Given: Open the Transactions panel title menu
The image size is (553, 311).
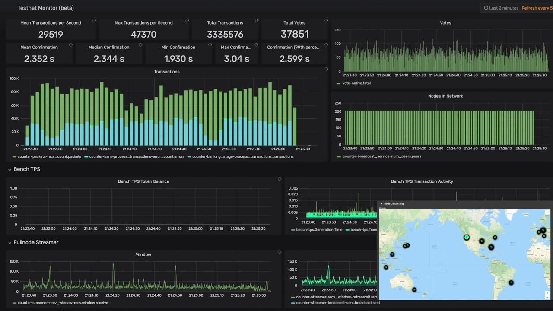Looking at the screenshot, I should click(x=167, y=72).
